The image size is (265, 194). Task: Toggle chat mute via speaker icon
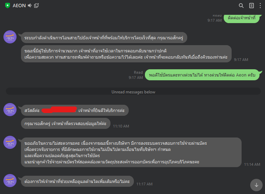[30, 6]
